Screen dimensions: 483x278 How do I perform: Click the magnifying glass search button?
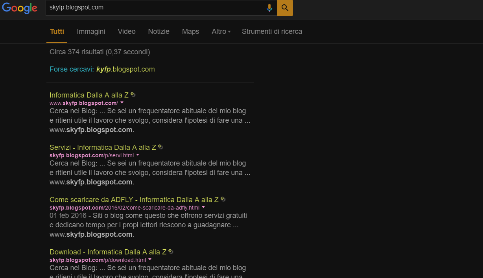tap(285, 8)
